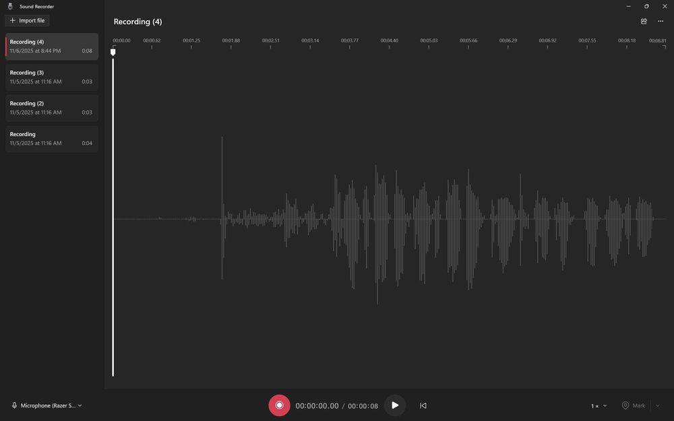Add a marker with Mark button
Image resolution: width=674 pixels, height=421 pixels.
click(x=634, y=406)
